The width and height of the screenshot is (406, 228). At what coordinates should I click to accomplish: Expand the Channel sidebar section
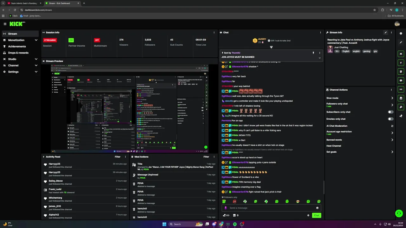36,66
